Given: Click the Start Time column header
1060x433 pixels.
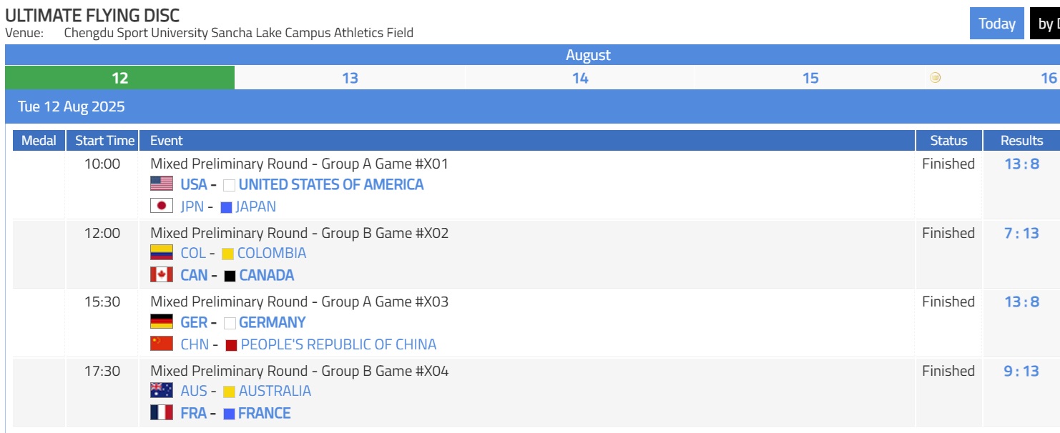Looking at the screenshot, I should [104, 141].
